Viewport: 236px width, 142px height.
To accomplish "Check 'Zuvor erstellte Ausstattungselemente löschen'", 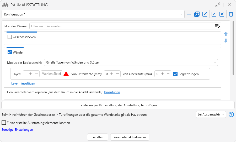I will (x=4, y=123).
